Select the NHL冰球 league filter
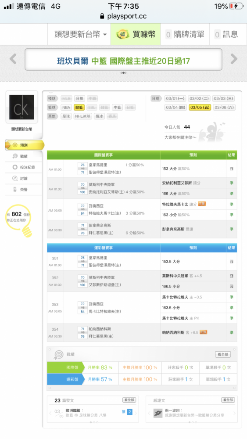 (x=83, y=116)
